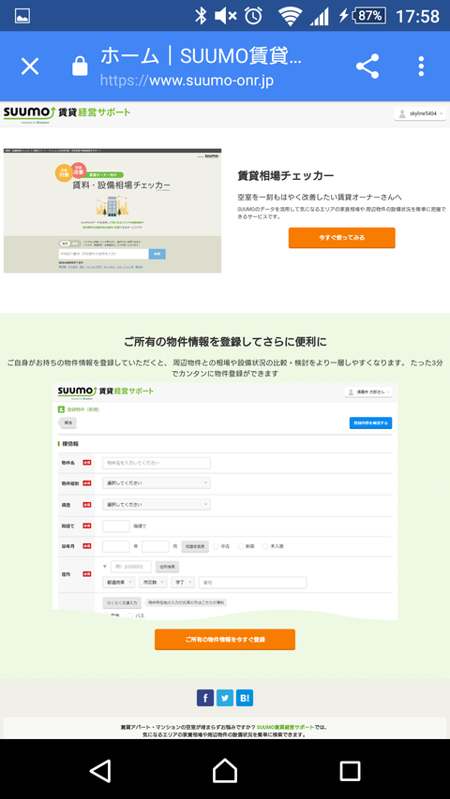The image size is (450, 799).
Task: Open the 賃料・設備相場チェッカー preview thumbnail
Action: point(112,211)
